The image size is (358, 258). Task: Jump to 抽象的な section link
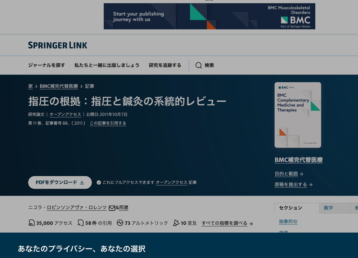tap(288, 222)
